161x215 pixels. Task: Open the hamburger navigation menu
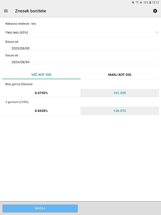point(6,11)
